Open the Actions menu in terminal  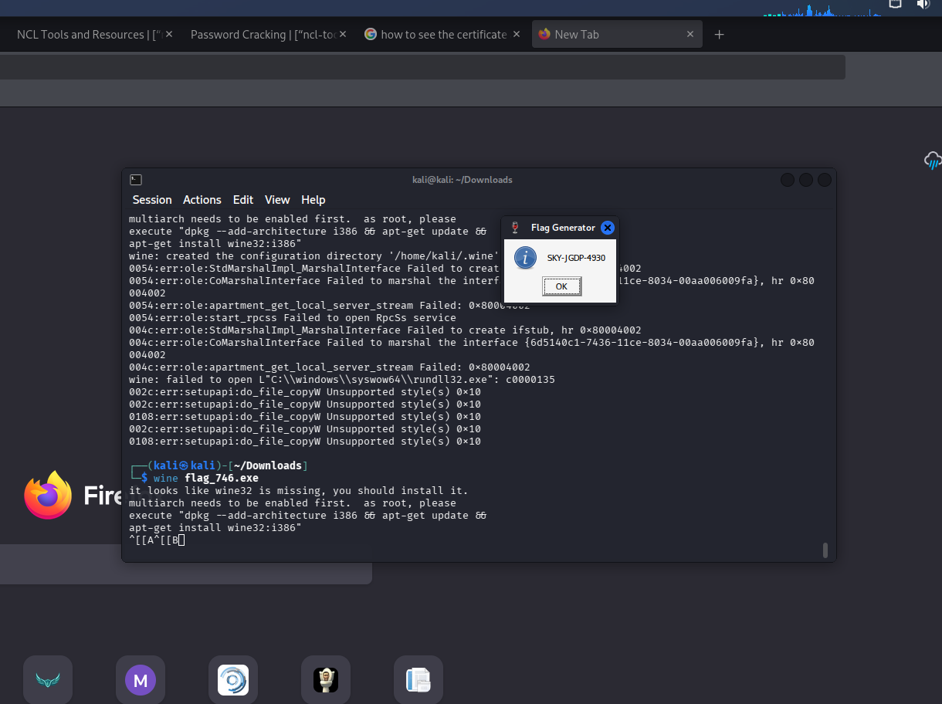[202, 200]
